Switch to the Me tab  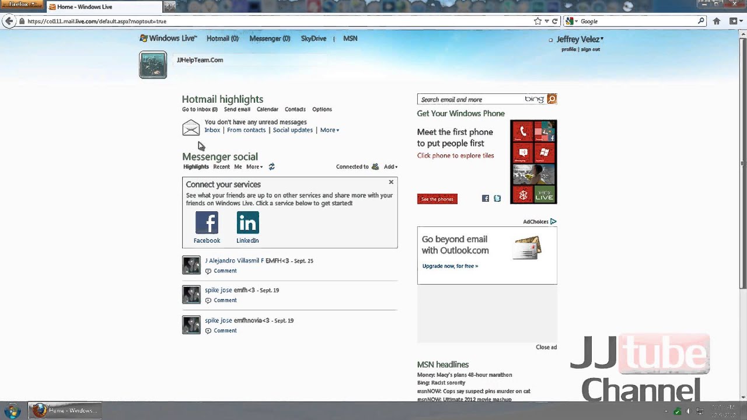(238, 167)
